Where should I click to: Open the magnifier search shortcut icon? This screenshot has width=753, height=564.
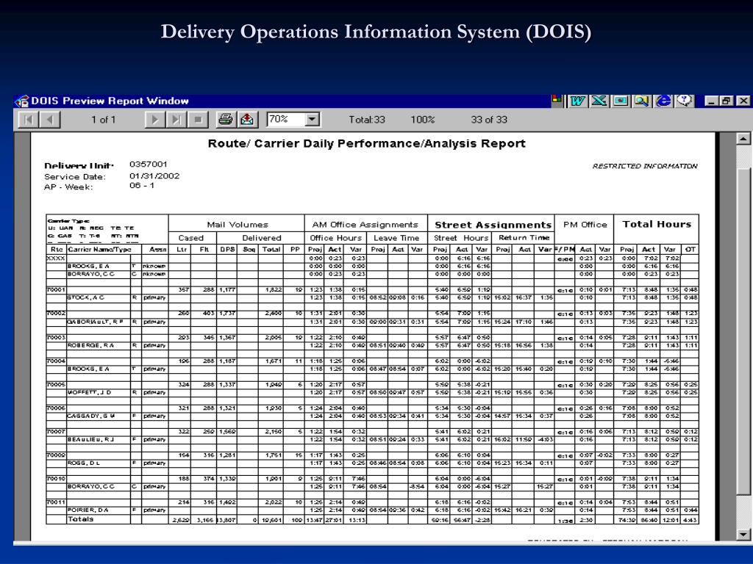tap(642, 101)
